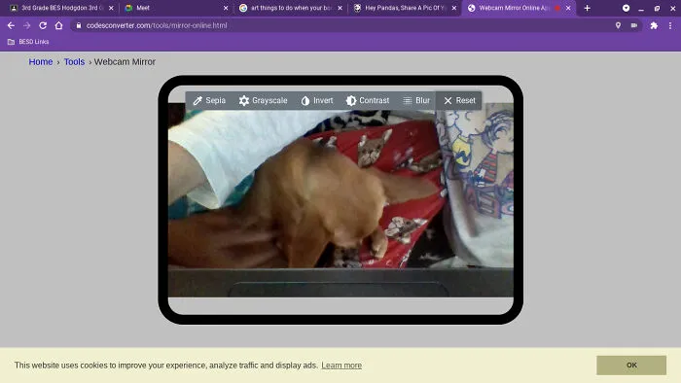
Task: Toggle the Grayscale filter
Action: point(263,101)
